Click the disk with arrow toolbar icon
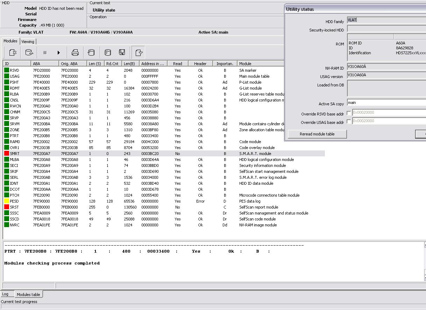 point(29,52)
